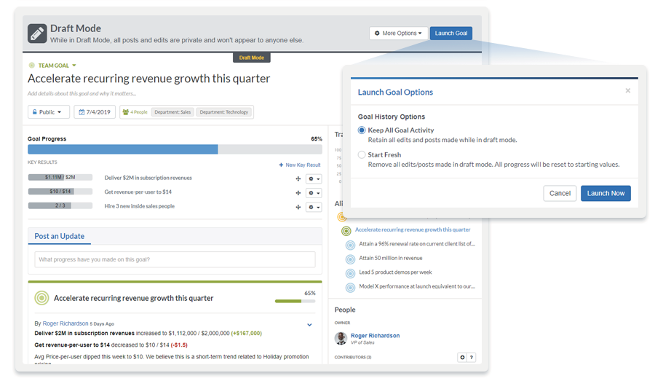
Task: Select the Post an Update tab
Action: pos(60,236)
